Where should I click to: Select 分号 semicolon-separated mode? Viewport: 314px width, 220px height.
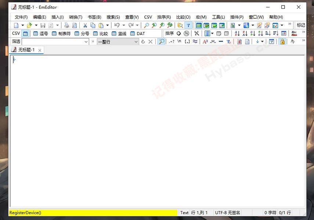tap(82, 34)
